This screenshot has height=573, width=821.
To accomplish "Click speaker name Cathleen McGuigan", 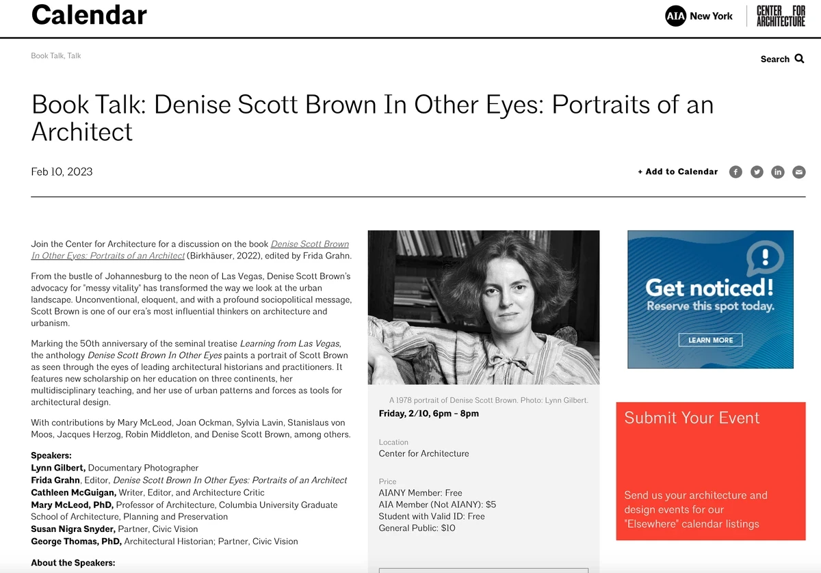I will 73,492.
